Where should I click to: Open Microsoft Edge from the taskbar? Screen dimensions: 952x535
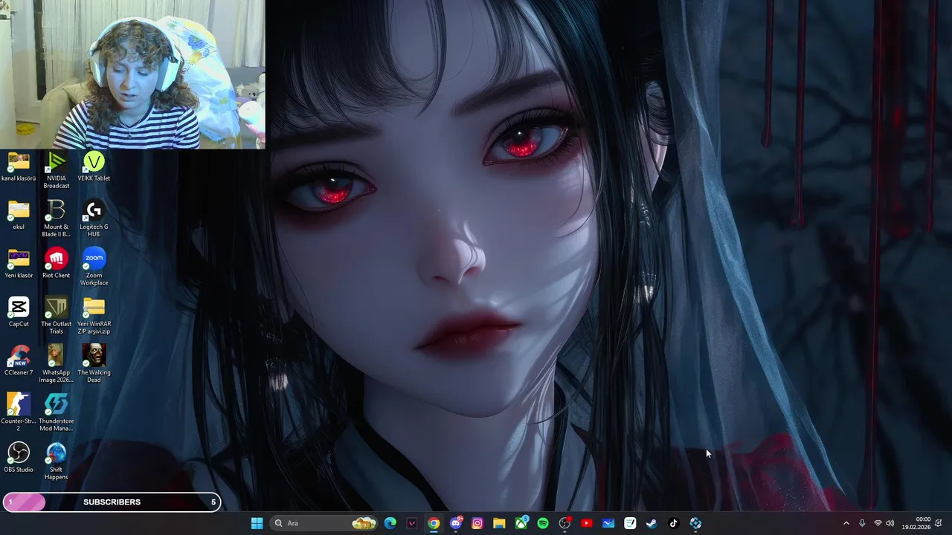[x=390, y=523]
